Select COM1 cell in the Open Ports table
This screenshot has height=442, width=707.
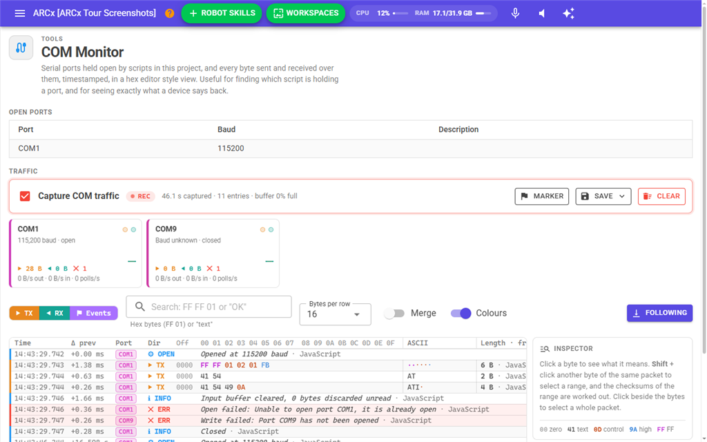(x=29, y=148)
